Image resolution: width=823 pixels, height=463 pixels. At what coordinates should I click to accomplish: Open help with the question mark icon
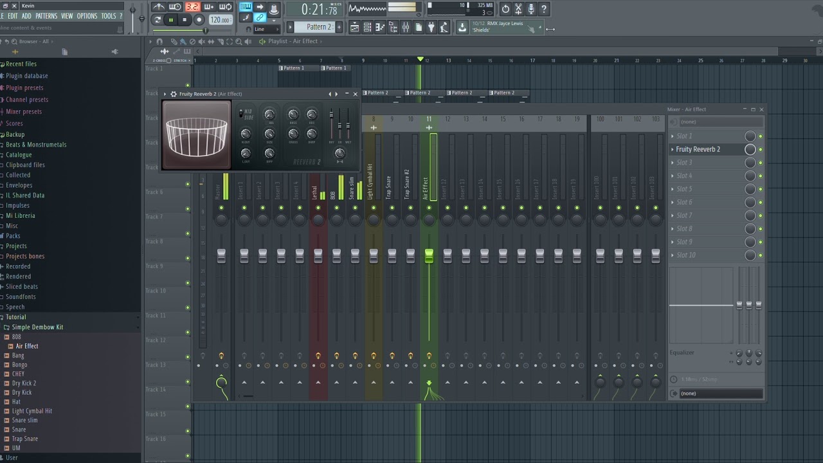(544, 8)
